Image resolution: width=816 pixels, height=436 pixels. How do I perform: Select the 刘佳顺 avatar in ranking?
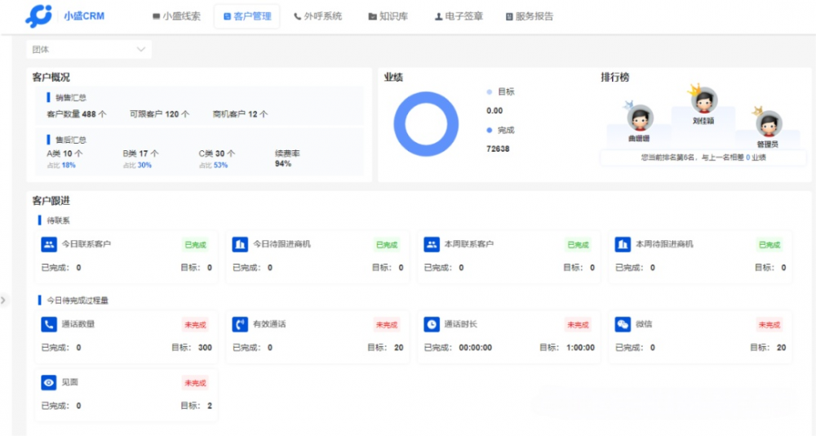click(704, 100)
